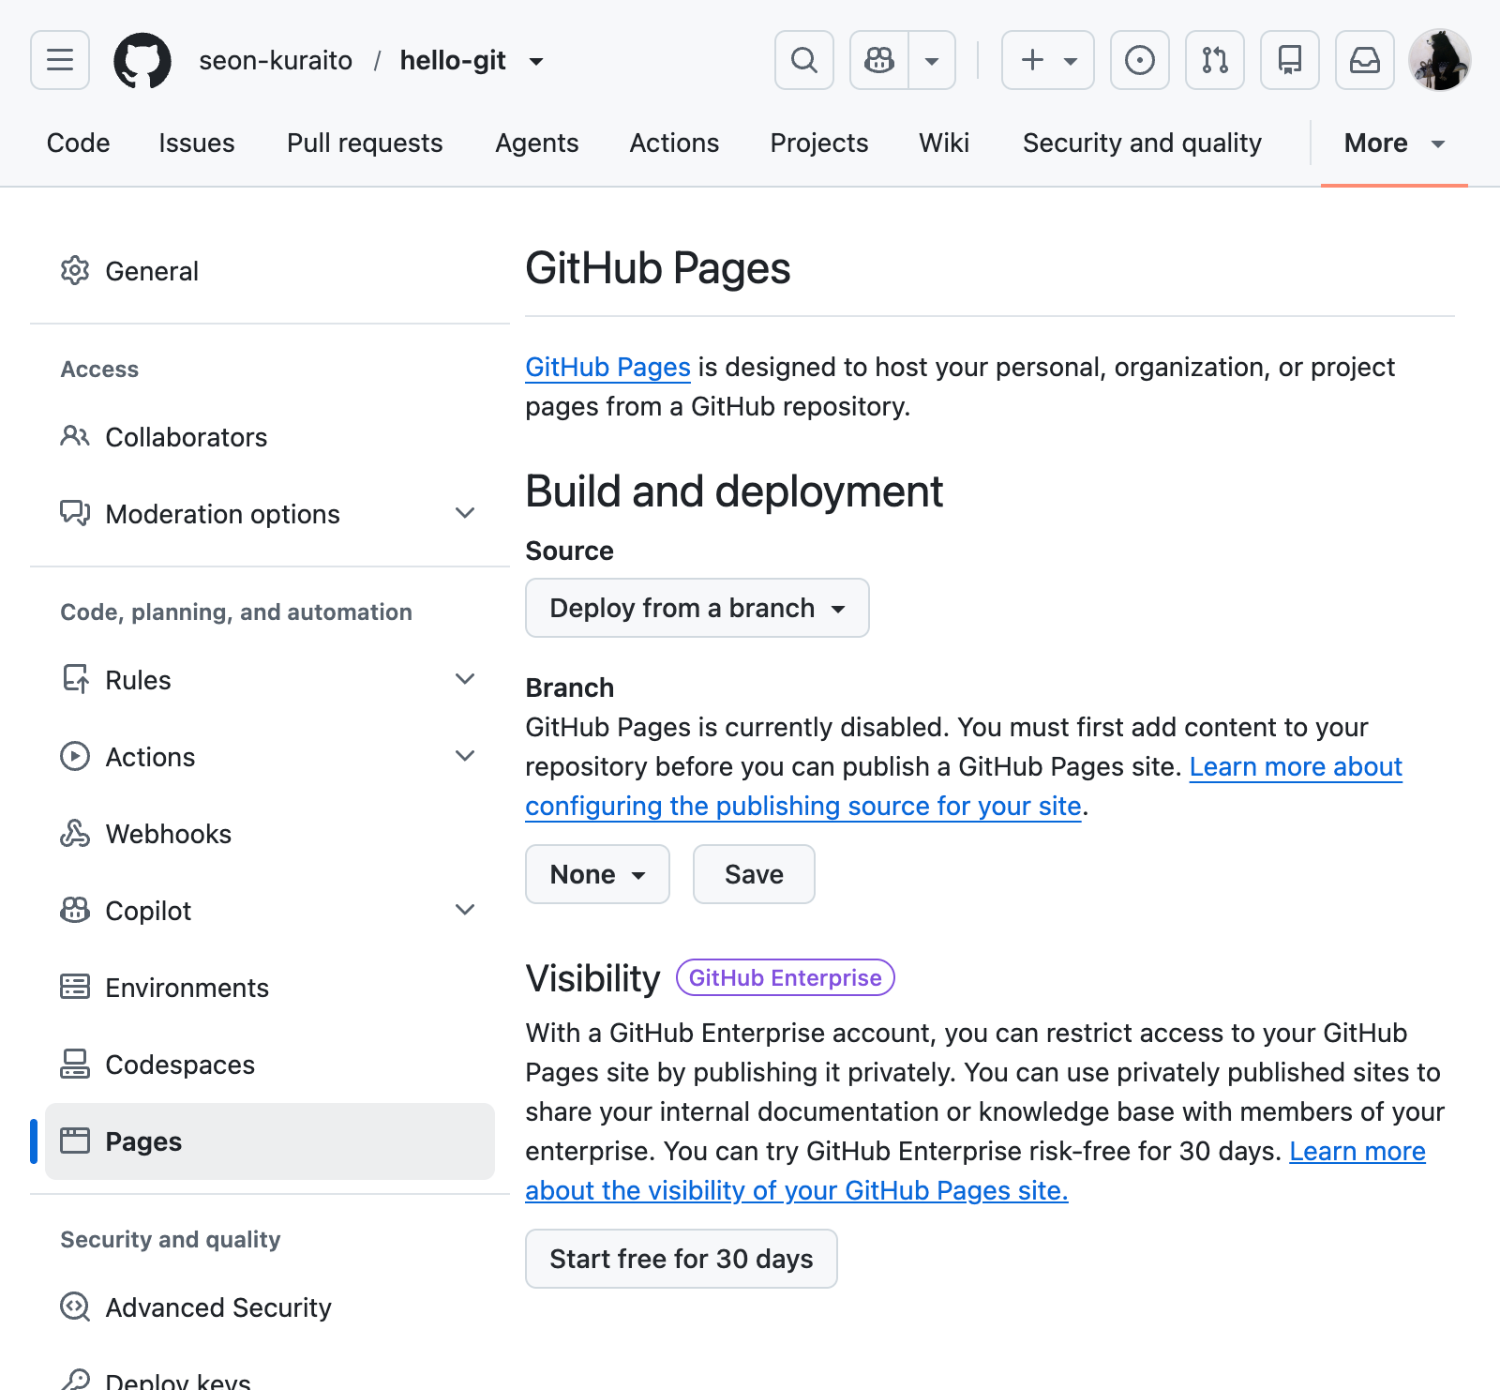Open link about visibility of Pages site
1500x1390 pixels.
coord(797,1190)
